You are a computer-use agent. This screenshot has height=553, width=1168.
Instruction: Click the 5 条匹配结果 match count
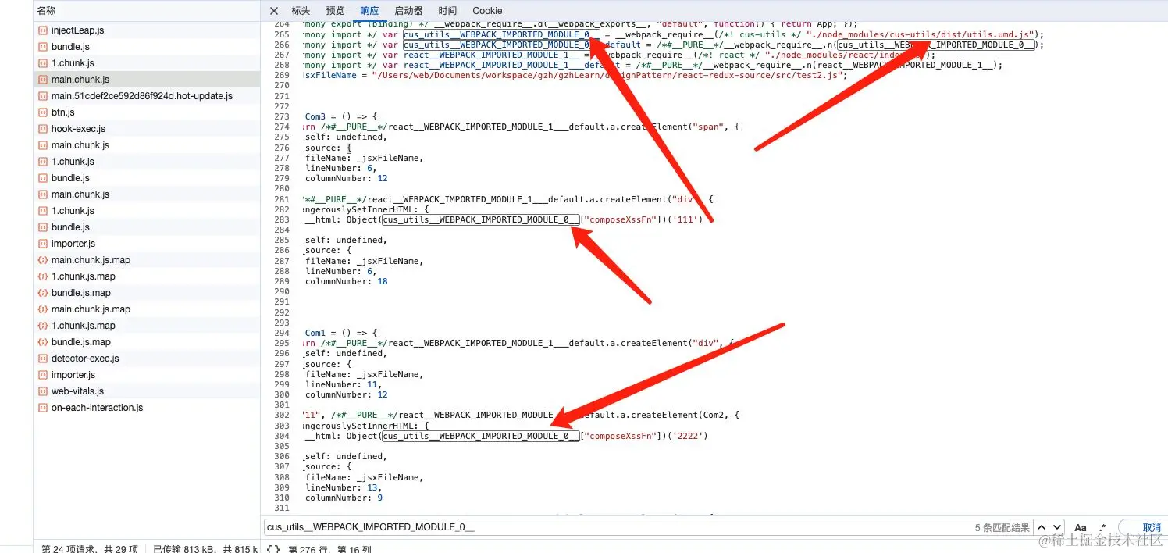(1002, 528)
